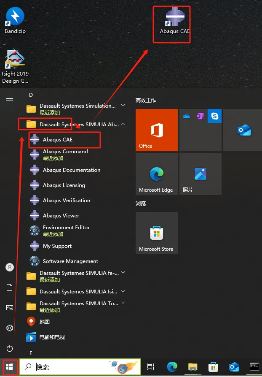
Task: Open user account icon in Start sidebar
Action: pos(10,267)
